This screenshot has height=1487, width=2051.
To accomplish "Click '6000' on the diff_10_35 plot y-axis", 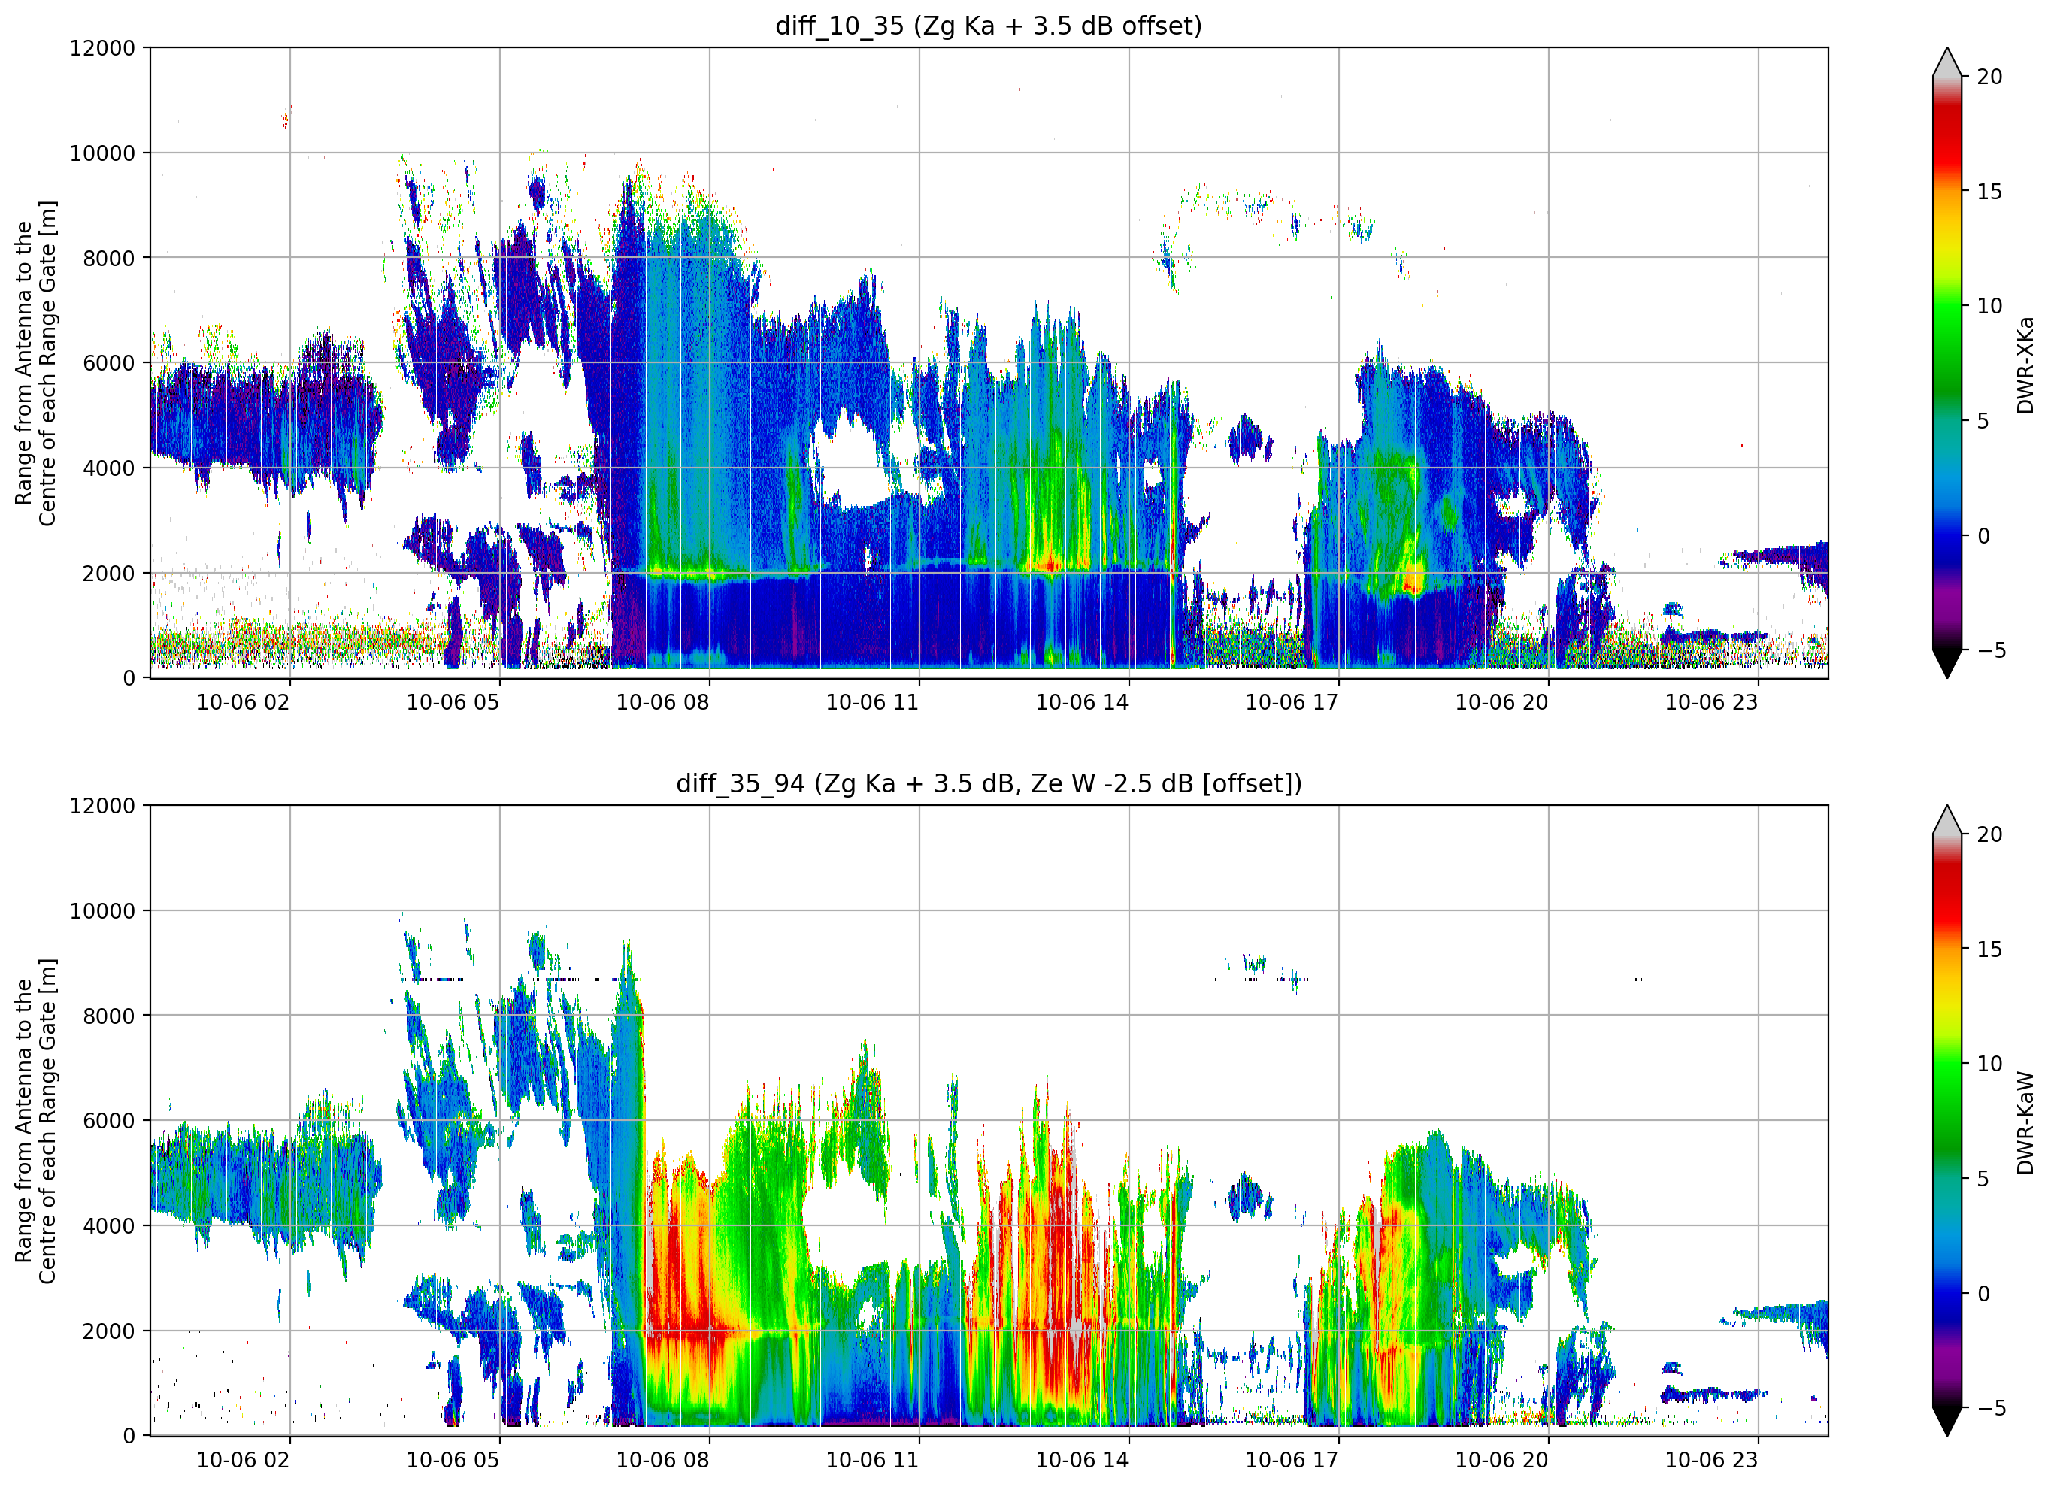I will click(108, 362).
